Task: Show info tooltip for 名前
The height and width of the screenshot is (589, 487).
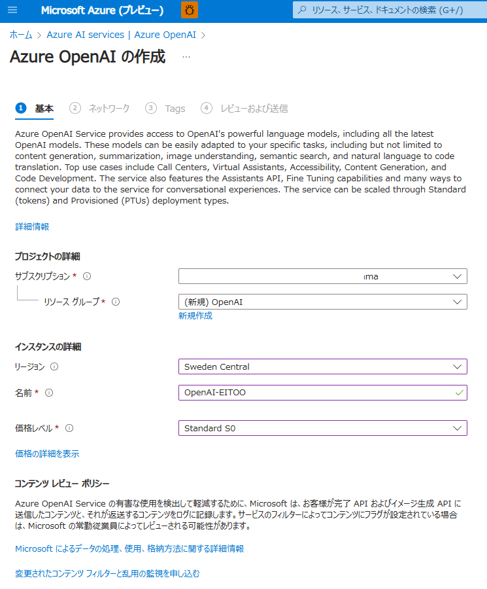Action: coord(49,393)
